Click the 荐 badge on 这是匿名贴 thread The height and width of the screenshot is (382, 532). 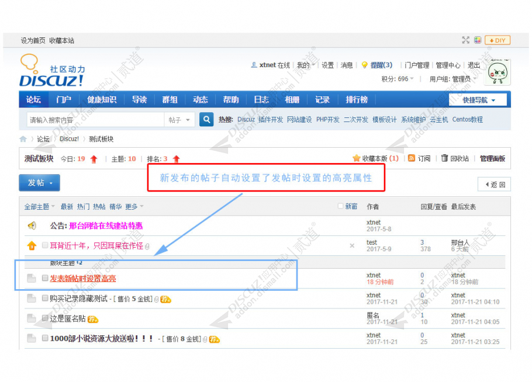pos(93,320)
